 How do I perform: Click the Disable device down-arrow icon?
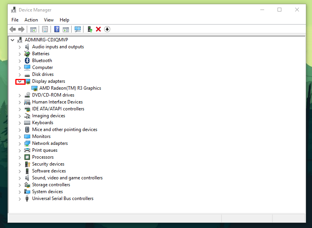coord(107,29)
